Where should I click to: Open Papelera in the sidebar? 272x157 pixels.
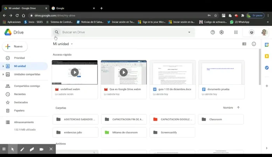(19, 110)
